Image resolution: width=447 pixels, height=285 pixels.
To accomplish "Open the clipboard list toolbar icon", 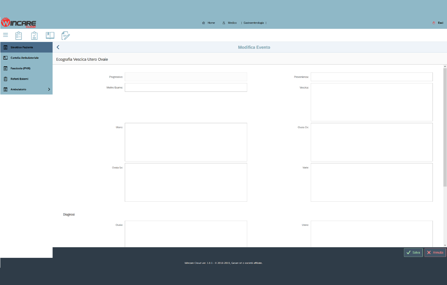I will pyautogui.click(x=19, y=36).
